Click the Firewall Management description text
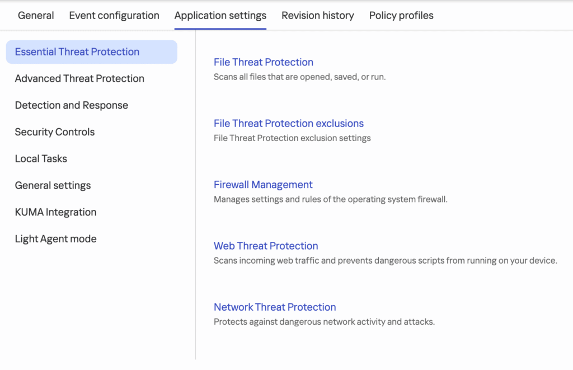573x370 pixels. pos(330,199)
